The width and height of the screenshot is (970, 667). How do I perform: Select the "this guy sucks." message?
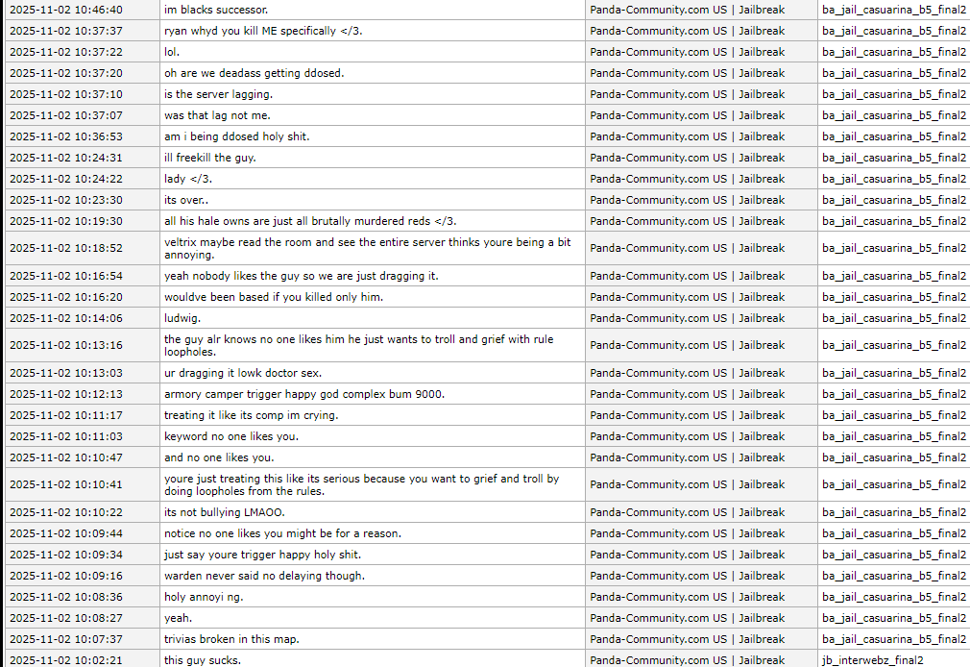click(x=203, y=660)
